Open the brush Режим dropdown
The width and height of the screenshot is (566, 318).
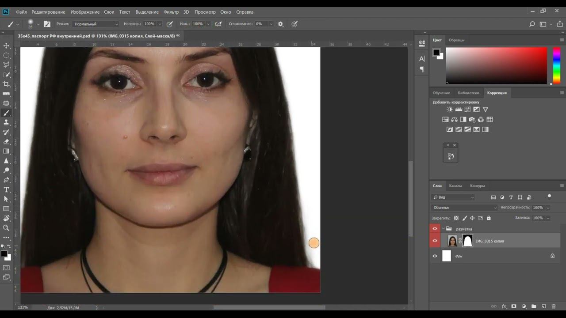96,24
